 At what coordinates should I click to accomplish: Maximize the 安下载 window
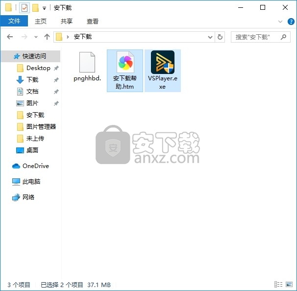click(263, 7)
